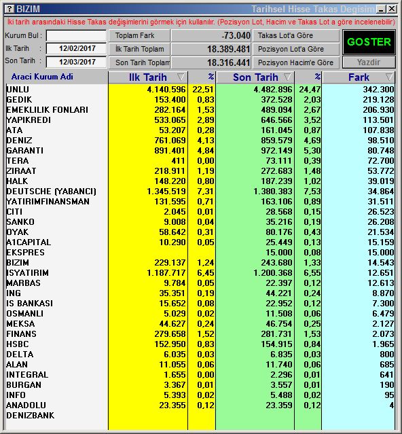Select the BURGAN row name
The width and height of the screenshot is (402, 434).
pos(24,384)
